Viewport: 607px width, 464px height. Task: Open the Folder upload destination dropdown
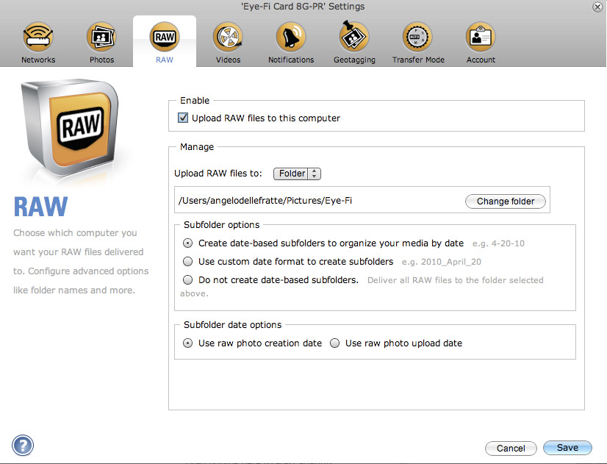[x=297, y=174]
